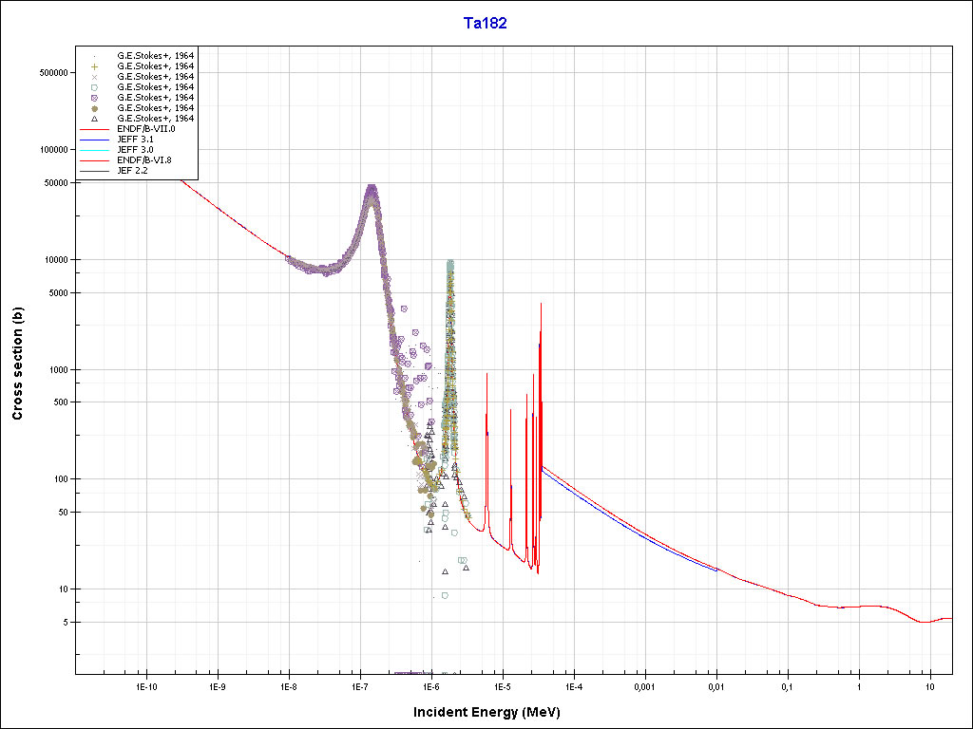Click the teal open-square legend marker

(94, 87)
